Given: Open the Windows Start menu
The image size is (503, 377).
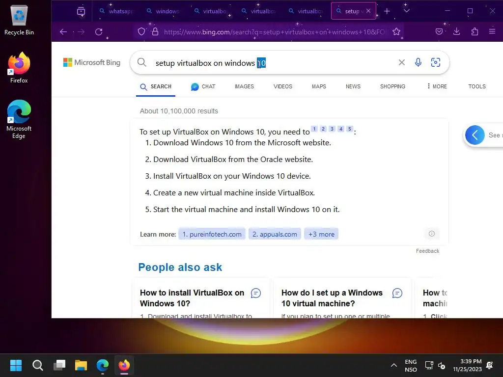Looking at the screenshot, I should point(16,365).
